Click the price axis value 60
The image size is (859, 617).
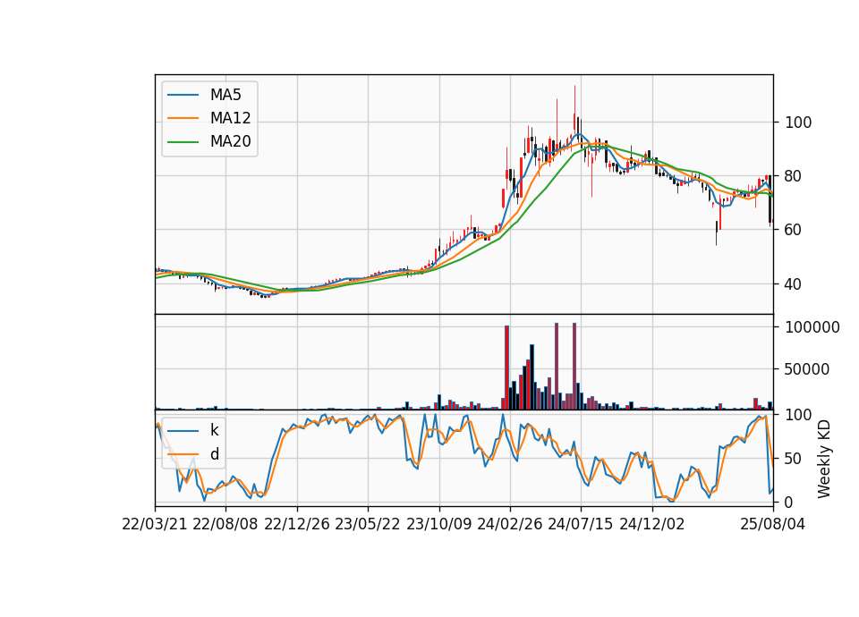pyautogui.click(x=794, y=230)
